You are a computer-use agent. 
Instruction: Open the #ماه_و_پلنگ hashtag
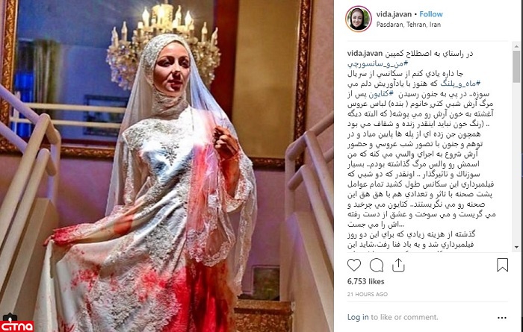coord(460,84)
